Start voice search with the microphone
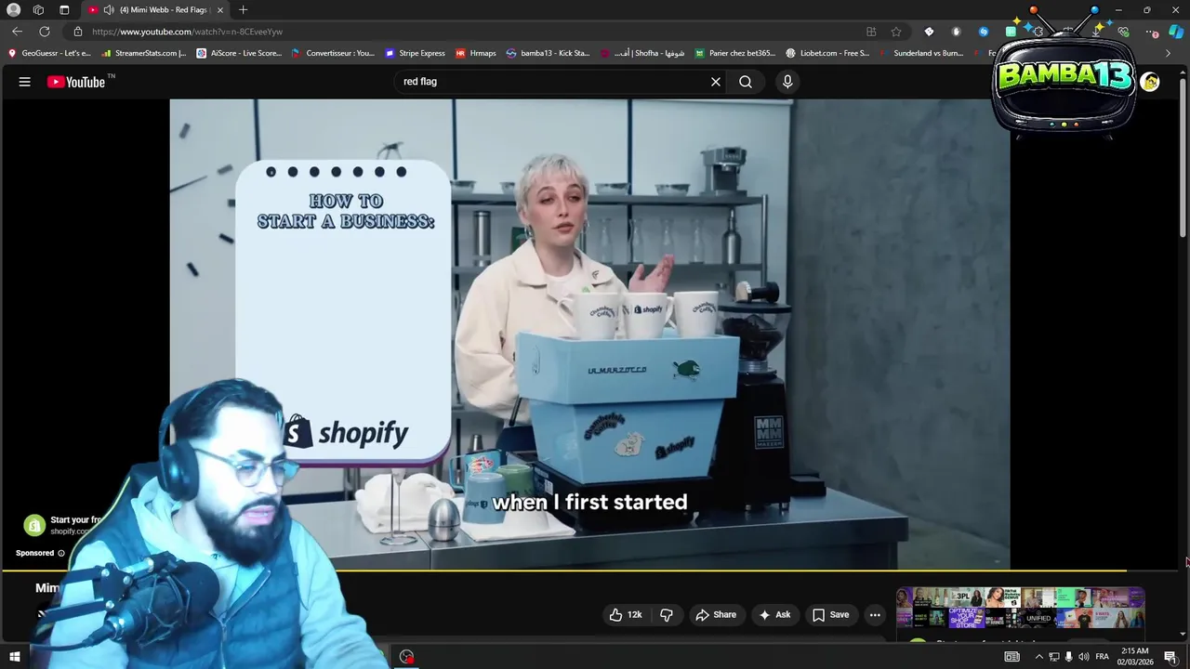The height and width of the screenshot is (669, 1190). click(787, 82)
